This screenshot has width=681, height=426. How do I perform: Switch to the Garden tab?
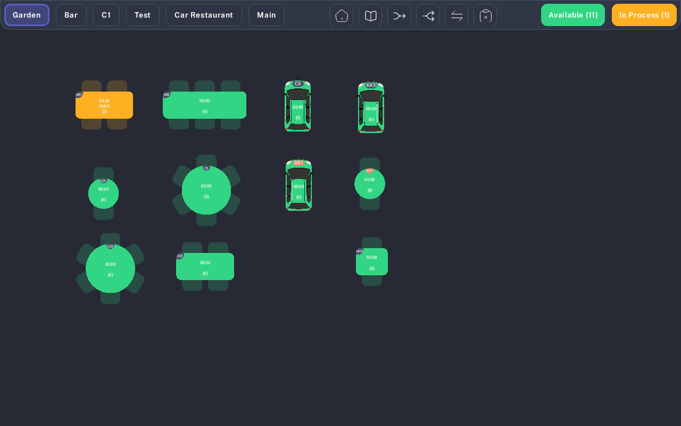(27, 15)
